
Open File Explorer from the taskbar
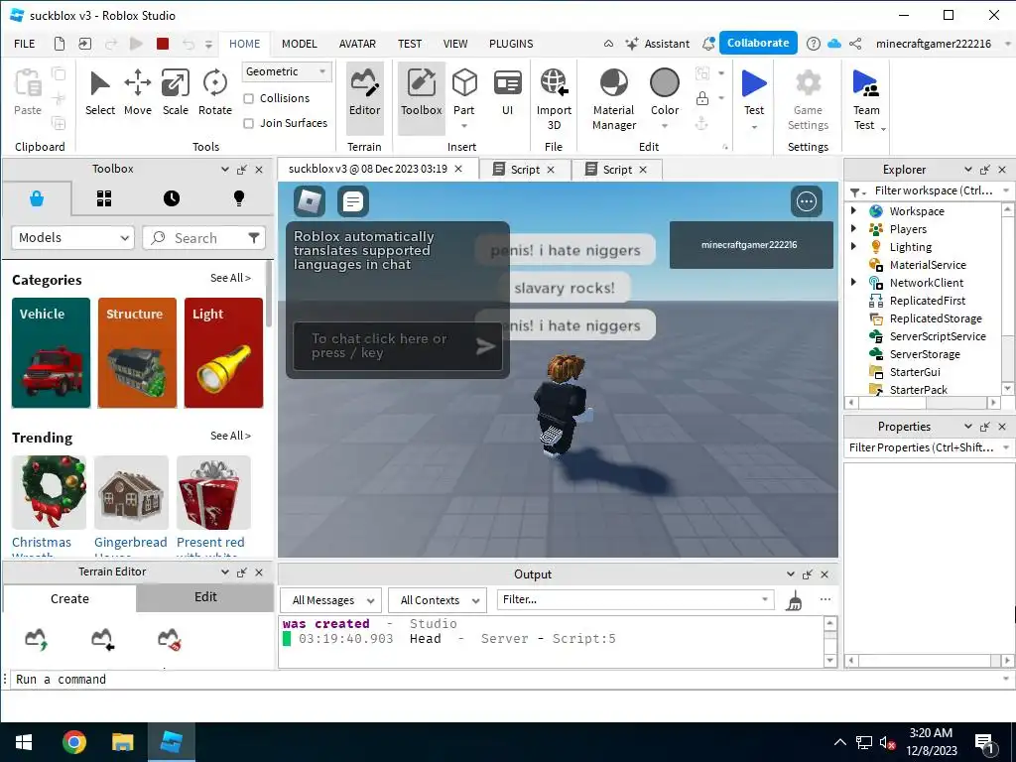pos(122,742)
